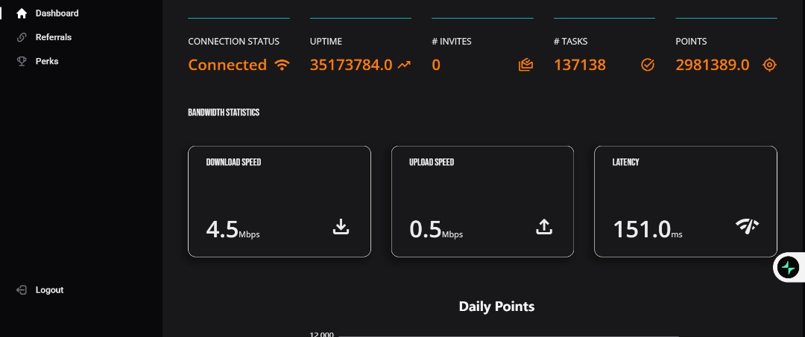This screenshot has height=337, width=805.
Task: Click the Perks trophy icon
Action: (x=22, y=62)
